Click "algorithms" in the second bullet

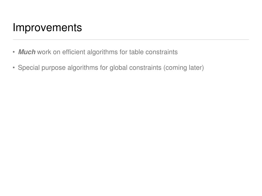coord(83,68)
